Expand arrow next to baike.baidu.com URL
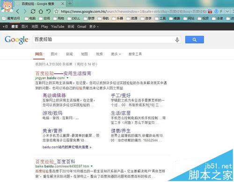The width and height of the screenshot is (234, 182). point(92,166)
